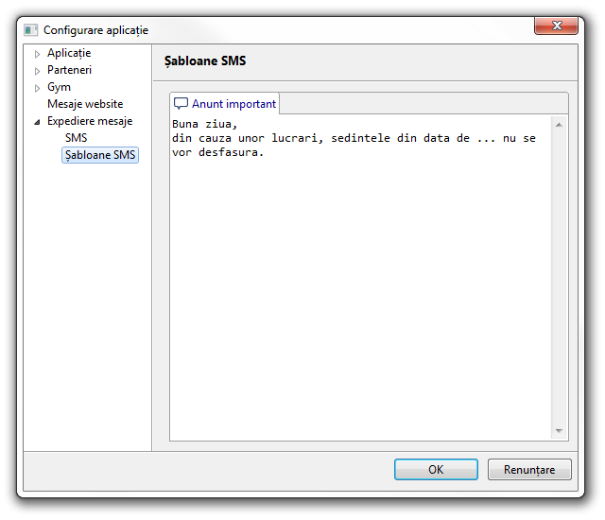Select the Aplicație item in the tree
Viewport: 605px width, 520px height.
coord(69,53)
